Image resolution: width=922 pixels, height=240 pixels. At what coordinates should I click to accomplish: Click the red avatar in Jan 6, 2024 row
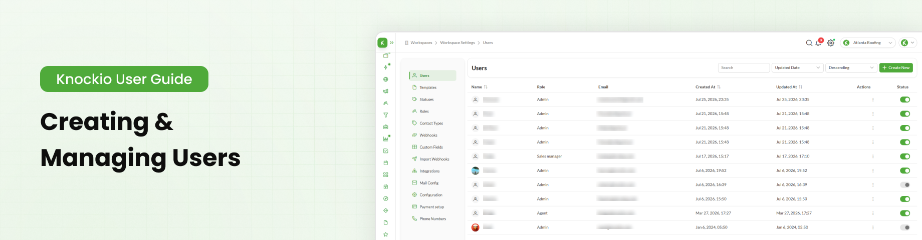point(476,227)
